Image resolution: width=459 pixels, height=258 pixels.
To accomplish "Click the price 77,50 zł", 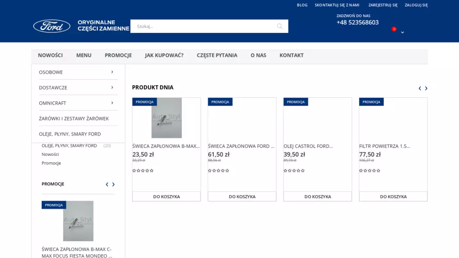I will pos(370,155).
